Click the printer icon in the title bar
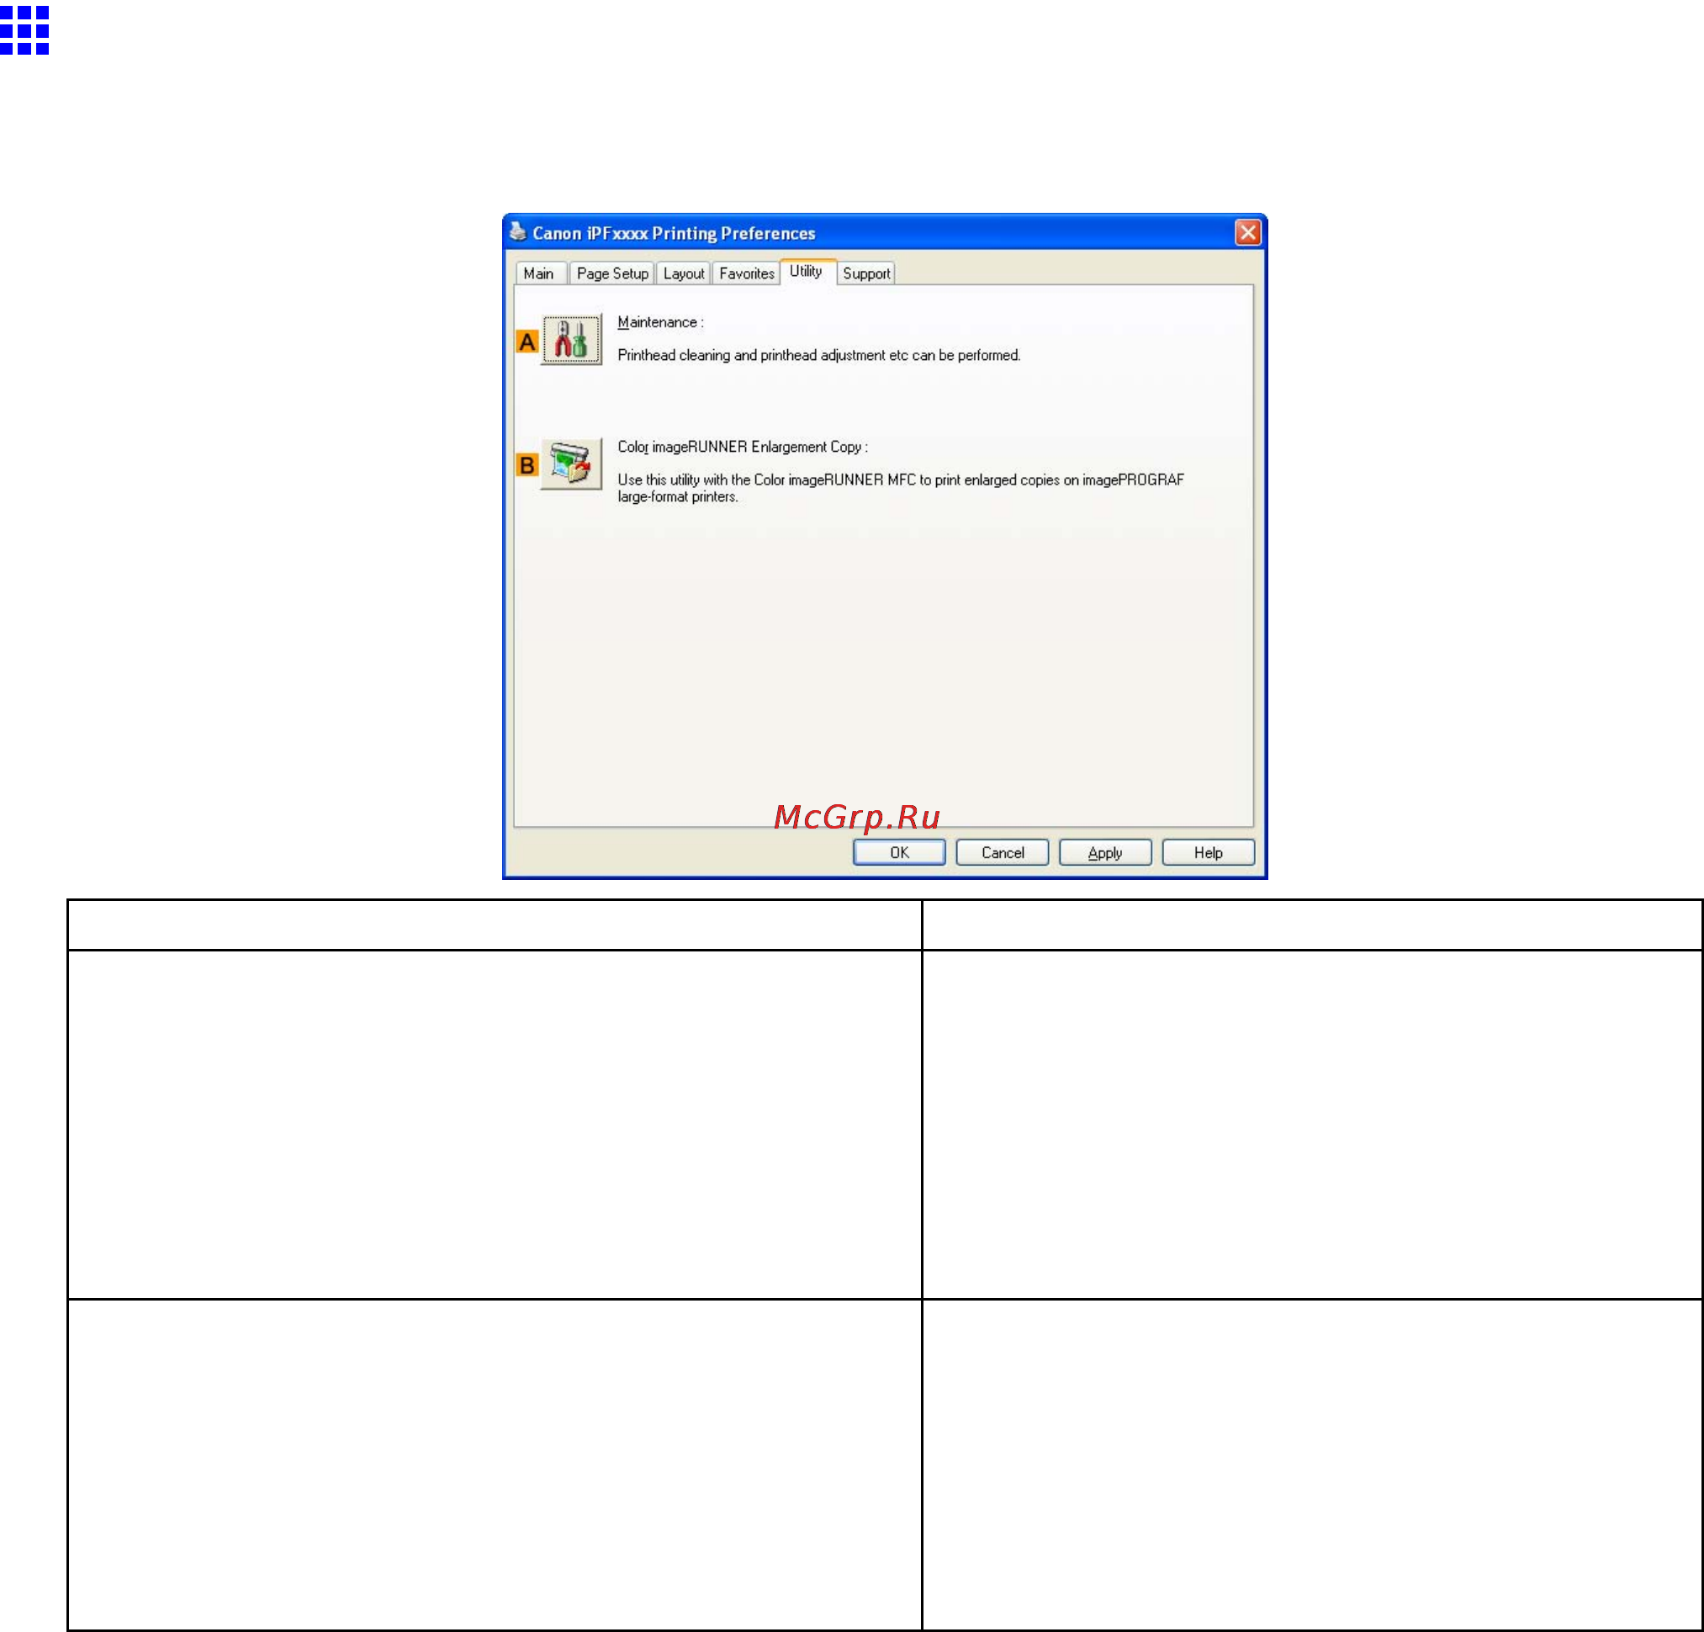Viewport: 1704px width, 1632px height. point(518,231)
